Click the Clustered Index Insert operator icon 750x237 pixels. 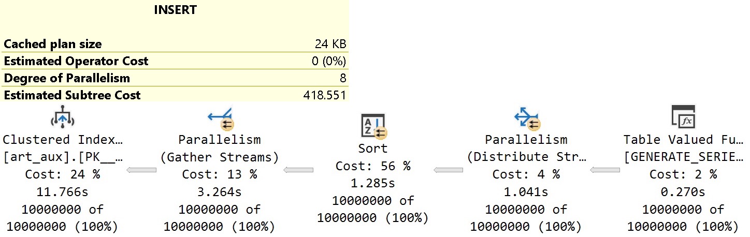[63, 118]
